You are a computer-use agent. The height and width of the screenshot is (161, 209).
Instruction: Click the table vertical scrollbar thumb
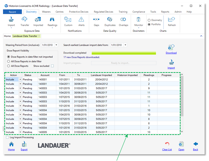[182, 96]
